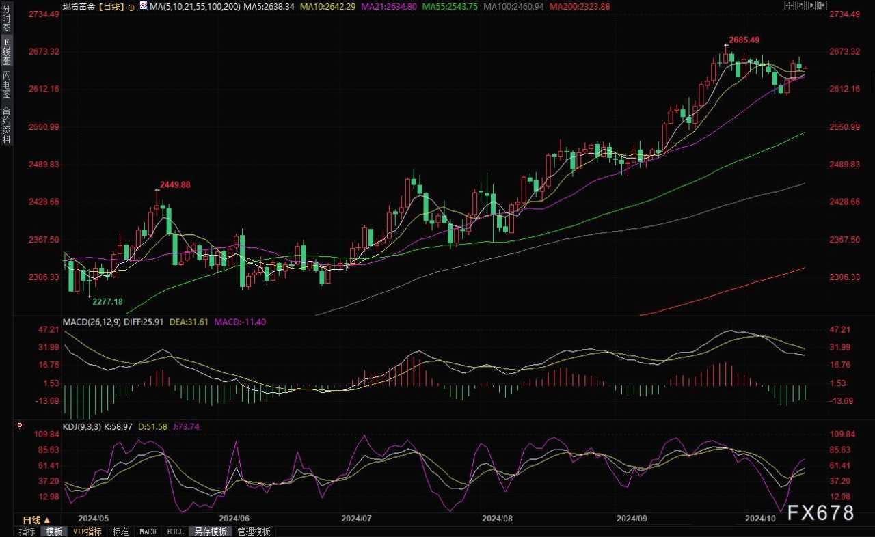
Task: Click the KDJ(9,3,3) indicator label
Action: point(82,426)
